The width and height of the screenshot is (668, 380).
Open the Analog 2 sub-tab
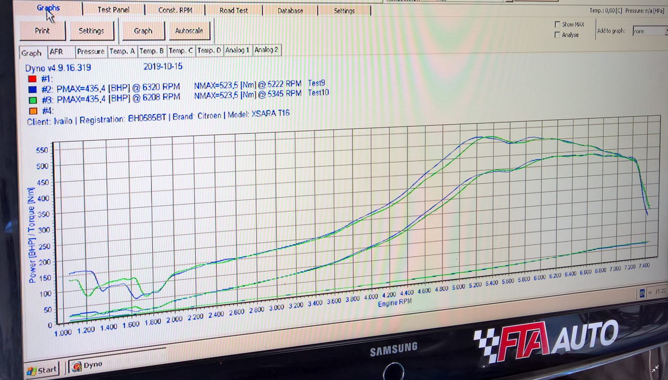[266, 50]
